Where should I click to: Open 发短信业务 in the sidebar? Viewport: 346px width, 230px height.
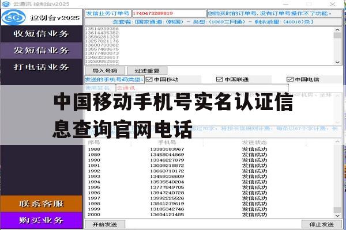tap(42, 51)
